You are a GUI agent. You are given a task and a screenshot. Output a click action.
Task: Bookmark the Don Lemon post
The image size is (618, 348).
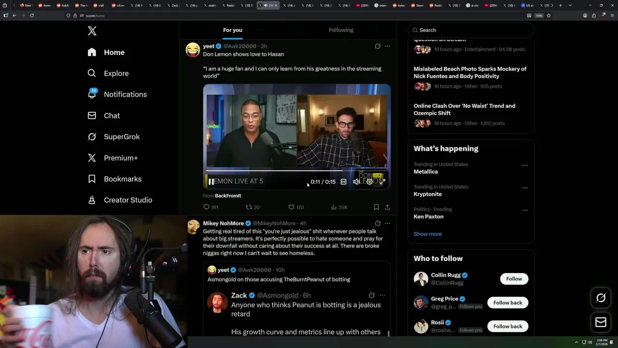click(376, 207)
